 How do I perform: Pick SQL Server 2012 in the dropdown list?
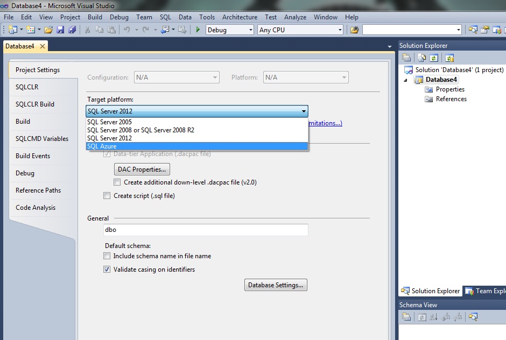pos(197,138)
